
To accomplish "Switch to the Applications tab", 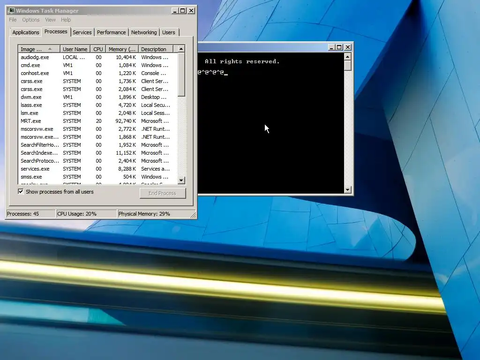I will click(x=26, y=32).
